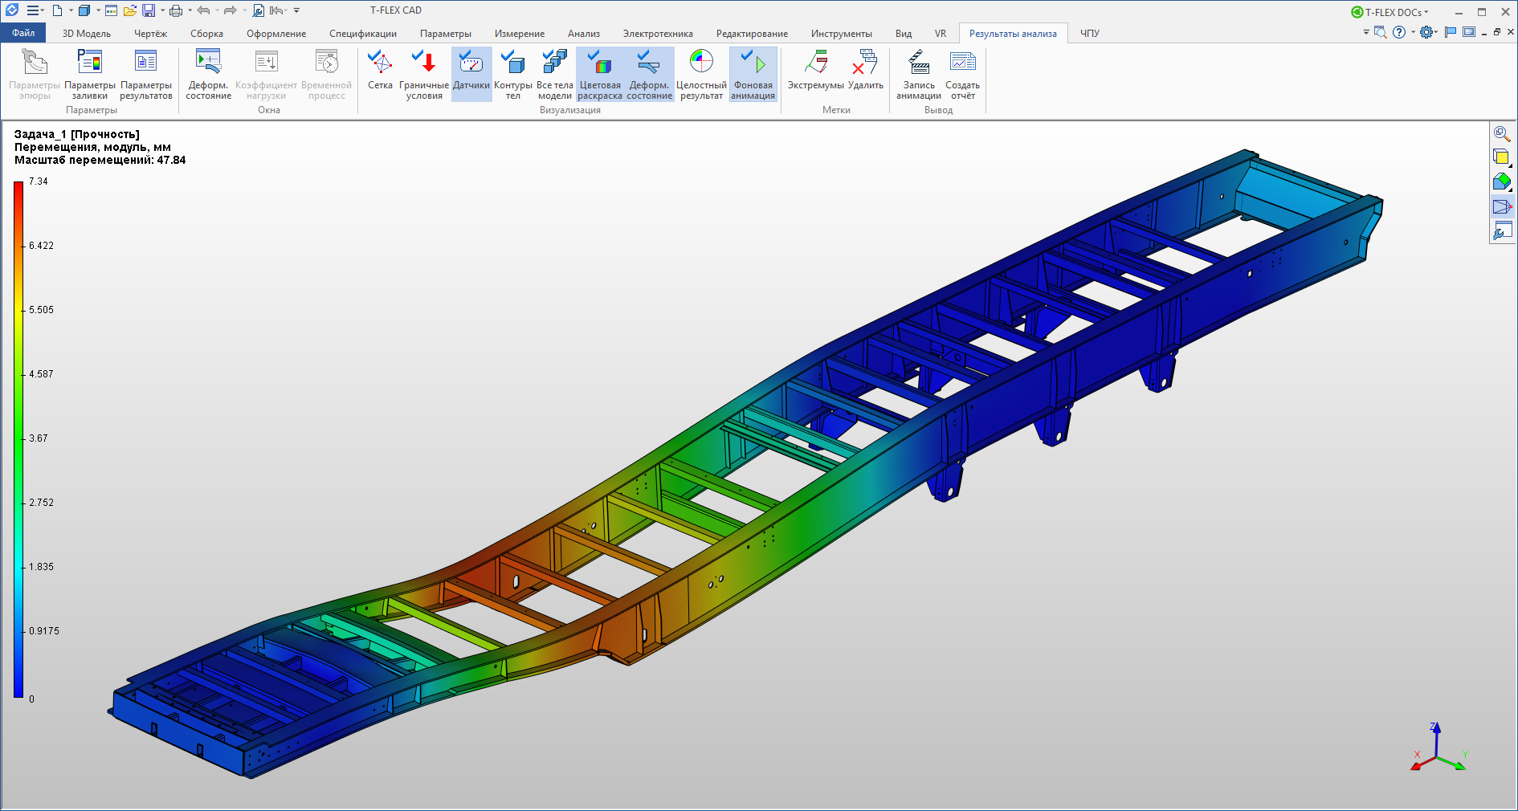Click the undo arrow icon

click(203, 10)
